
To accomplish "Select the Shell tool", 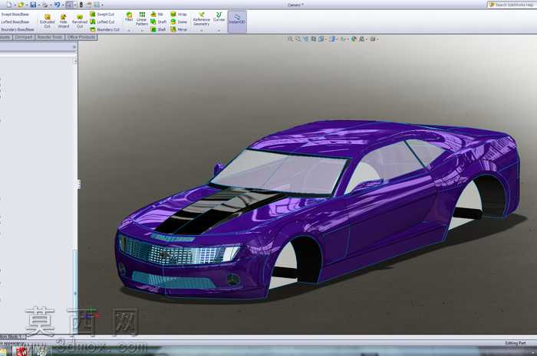I will [158, 30].
